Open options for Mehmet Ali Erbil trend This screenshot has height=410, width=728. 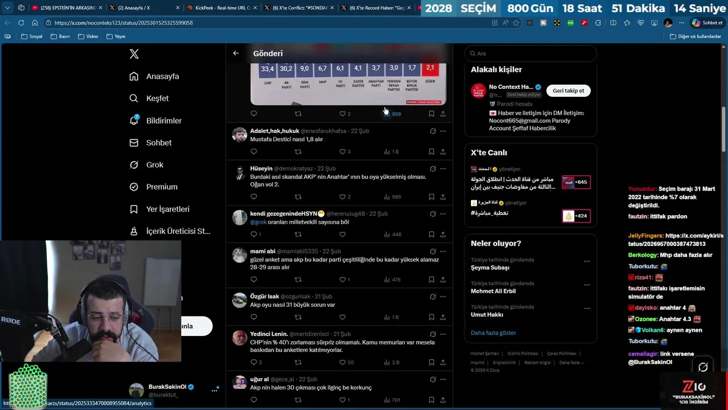587,285
